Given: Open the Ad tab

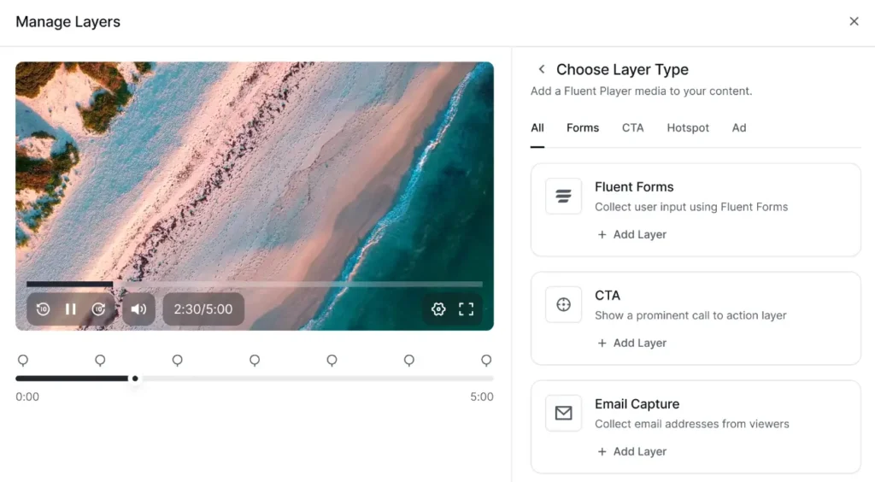Looking at the screenshot, I should coord(739,127).
